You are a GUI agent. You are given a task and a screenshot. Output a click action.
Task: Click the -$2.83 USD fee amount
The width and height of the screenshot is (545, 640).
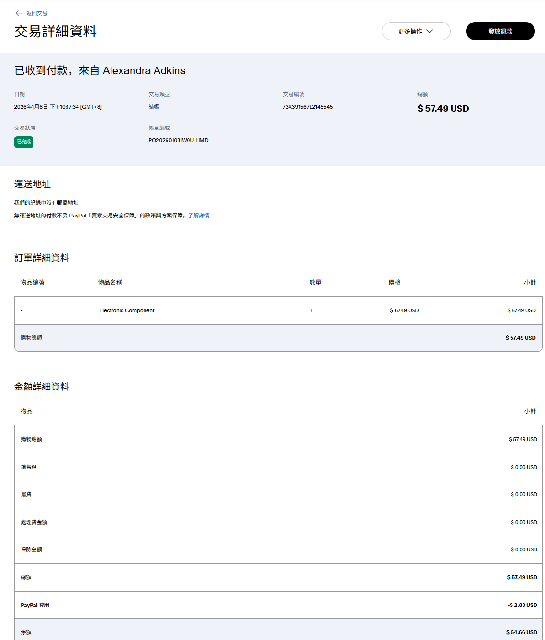[x=522, y=605]
